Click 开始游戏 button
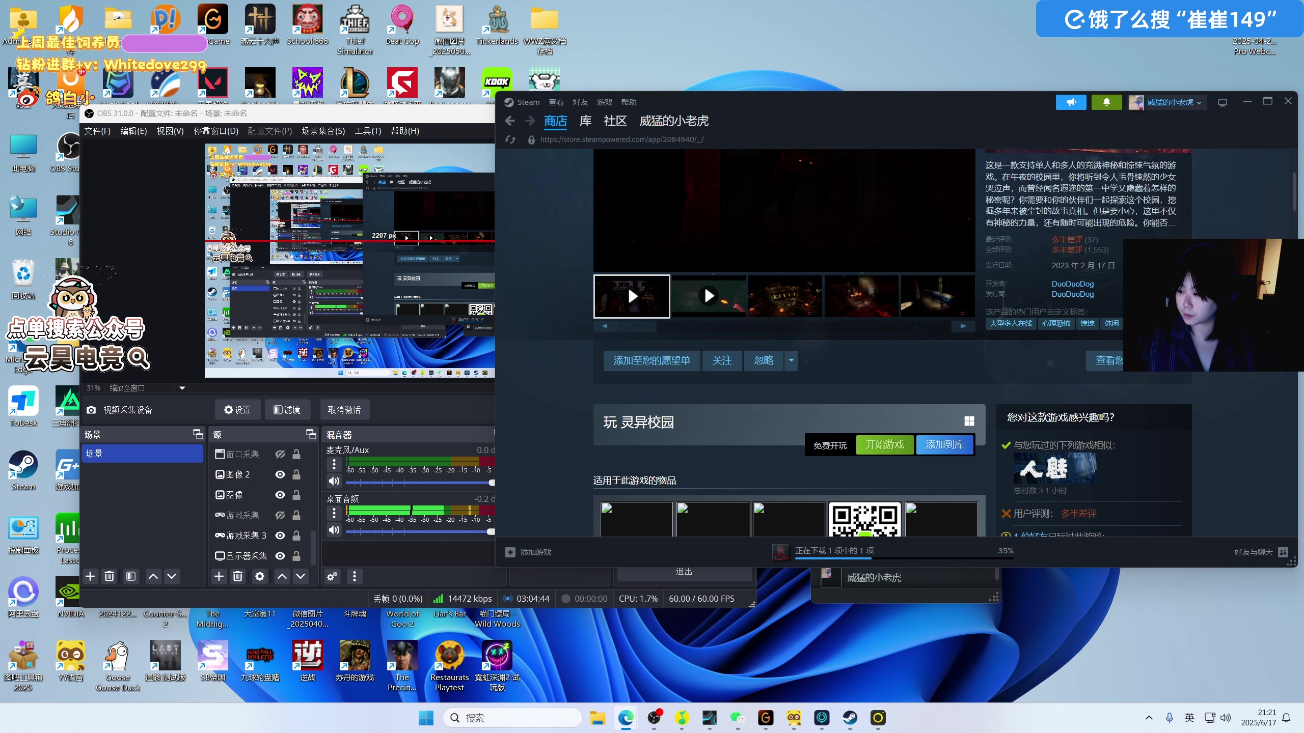The height and width of the screenshot is (733, 1304). pos(885,444)
